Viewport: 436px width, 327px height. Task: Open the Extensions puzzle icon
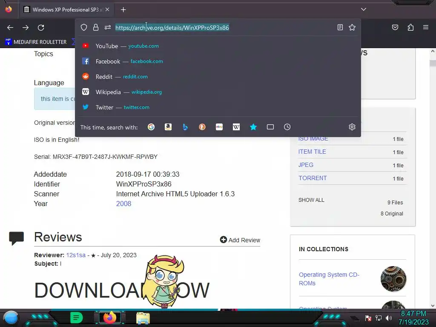(410, 27)
